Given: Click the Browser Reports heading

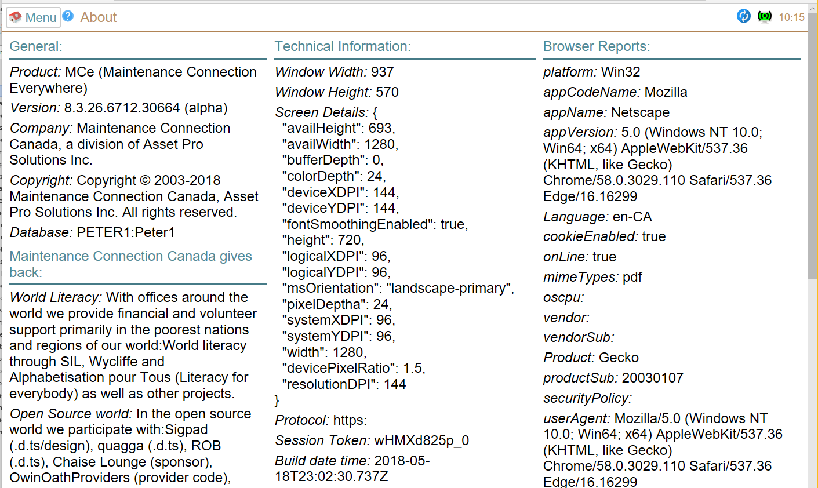Looking at the screenshot, I should pyautogui.click(x=597, y=46).
